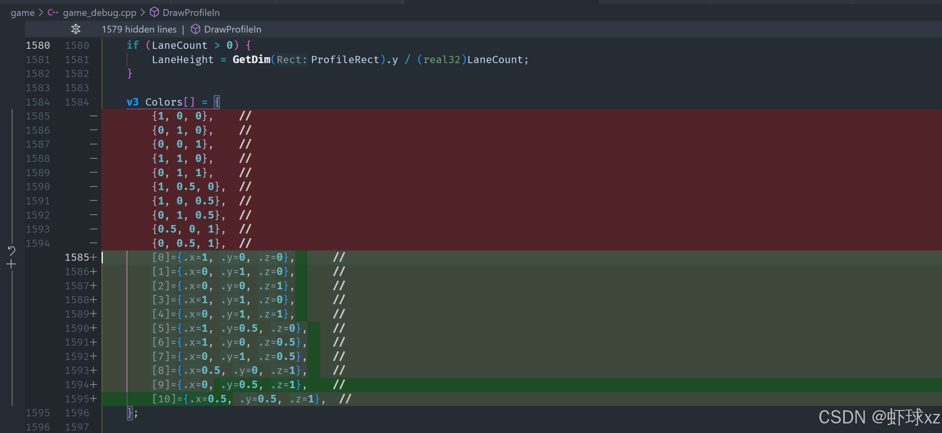Click plus marker on added line 1595
Screen dimensions: 942x433
click(94, 399)
